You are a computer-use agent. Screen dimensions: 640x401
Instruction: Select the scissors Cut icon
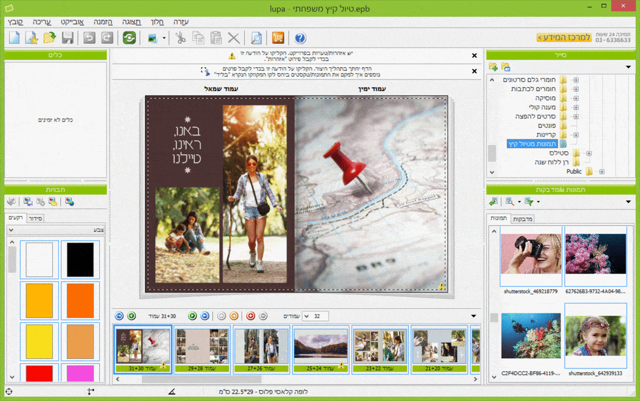point(181,38)
